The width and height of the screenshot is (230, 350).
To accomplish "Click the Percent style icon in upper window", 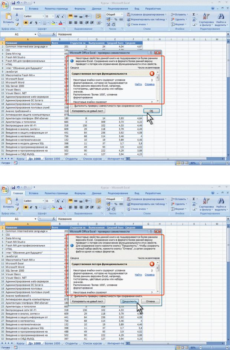I will 116,19.
